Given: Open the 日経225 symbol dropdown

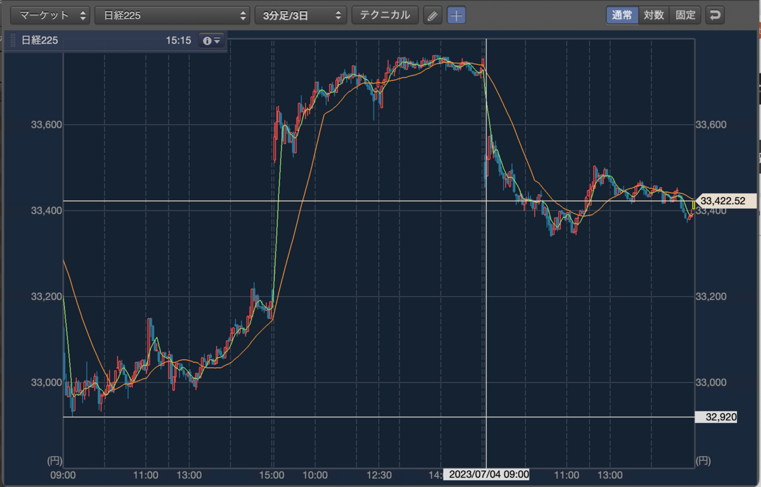Looking at the screenshot, I should coord(172,15).
